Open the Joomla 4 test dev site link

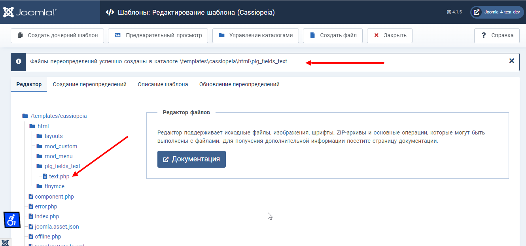click(497, 12)
